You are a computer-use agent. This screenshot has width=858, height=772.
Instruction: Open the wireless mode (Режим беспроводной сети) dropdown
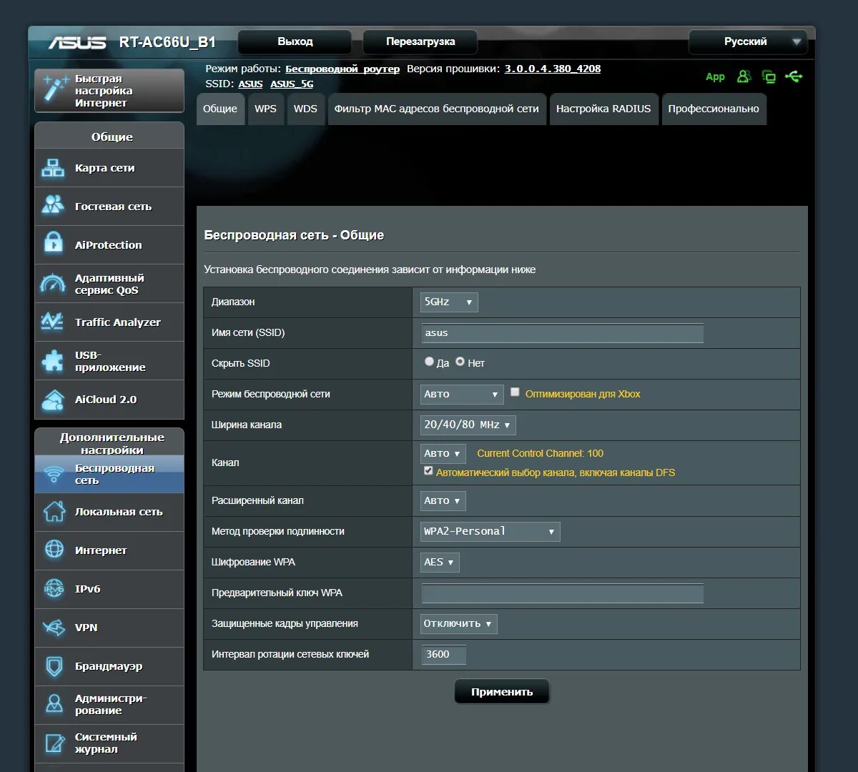tap(462, 395)
